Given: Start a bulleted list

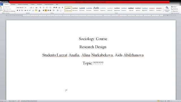Looking at the screenshot, I should tap(44, 8).
